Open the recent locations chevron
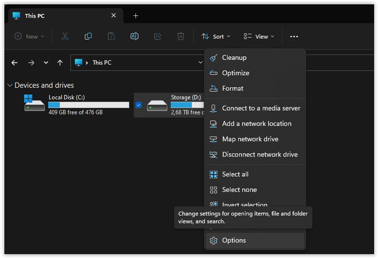This screenshot has width=378, height=258. click(46, 63)
